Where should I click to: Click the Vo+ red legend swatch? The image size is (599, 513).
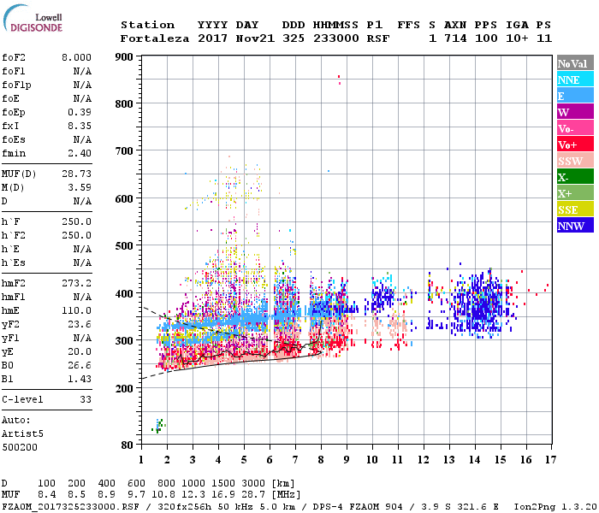tap(575, 144)
